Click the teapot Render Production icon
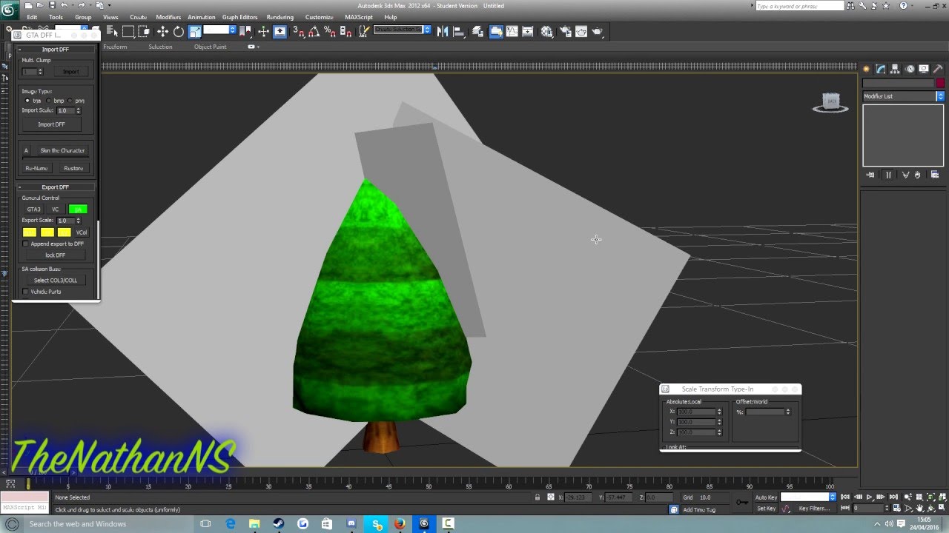The image size is (949, 533). (x=598, y=32)
